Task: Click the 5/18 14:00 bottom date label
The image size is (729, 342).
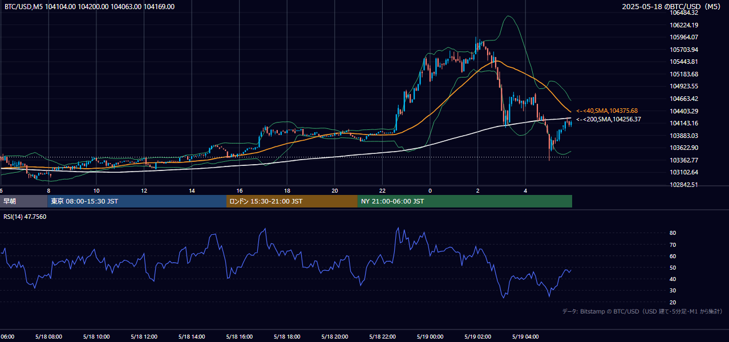Action: [191, 336]
